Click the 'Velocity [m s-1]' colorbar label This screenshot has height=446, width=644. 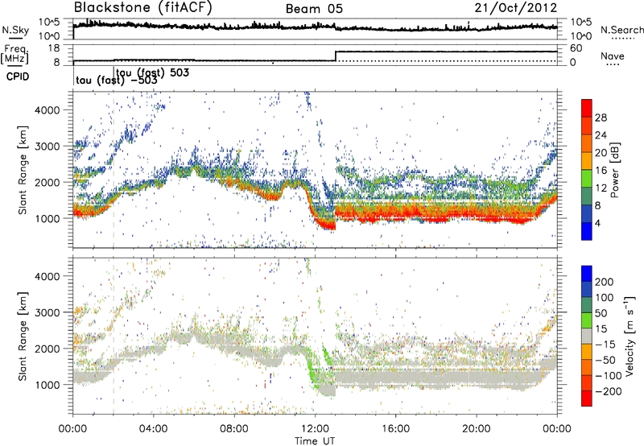tap(630, 336)
